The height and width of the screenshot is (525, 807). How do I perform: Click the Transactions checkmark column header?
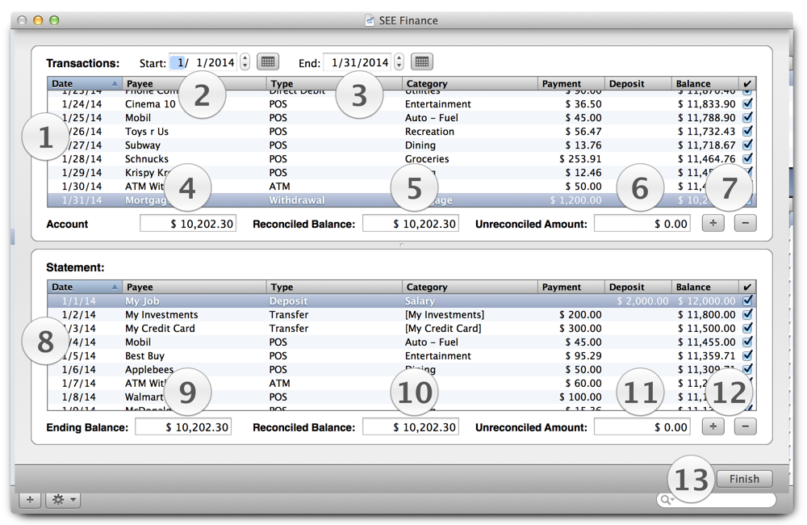coord(748,83)
